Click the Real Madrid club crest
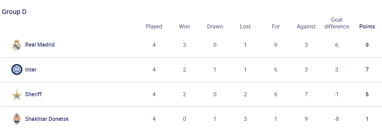 point(17,45)
